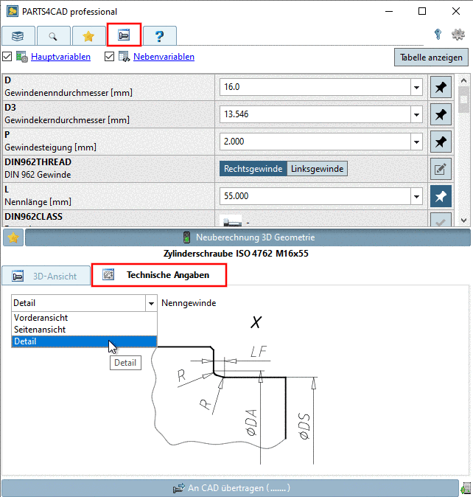This screenshot has width=473, height=497.
Task: Close the PARTS4CAD window
Action: click(x=456, y=11)
